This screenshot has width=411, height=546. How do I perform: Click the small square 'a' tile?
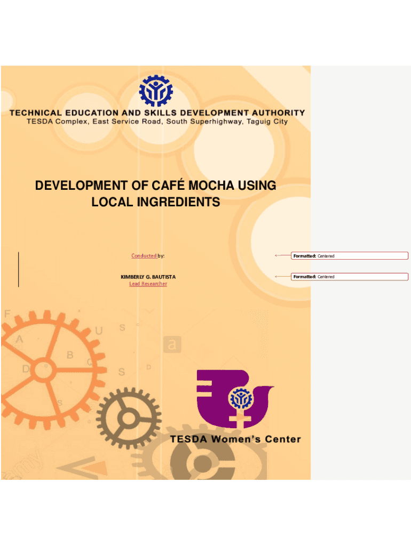point(172,345)
